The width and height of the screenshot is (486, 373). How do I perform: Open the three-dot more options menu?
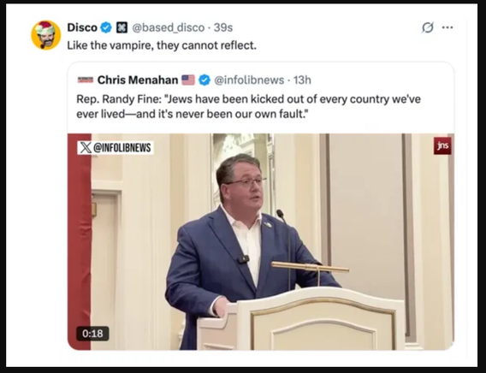pyautogui.click(x=447, y=27)
